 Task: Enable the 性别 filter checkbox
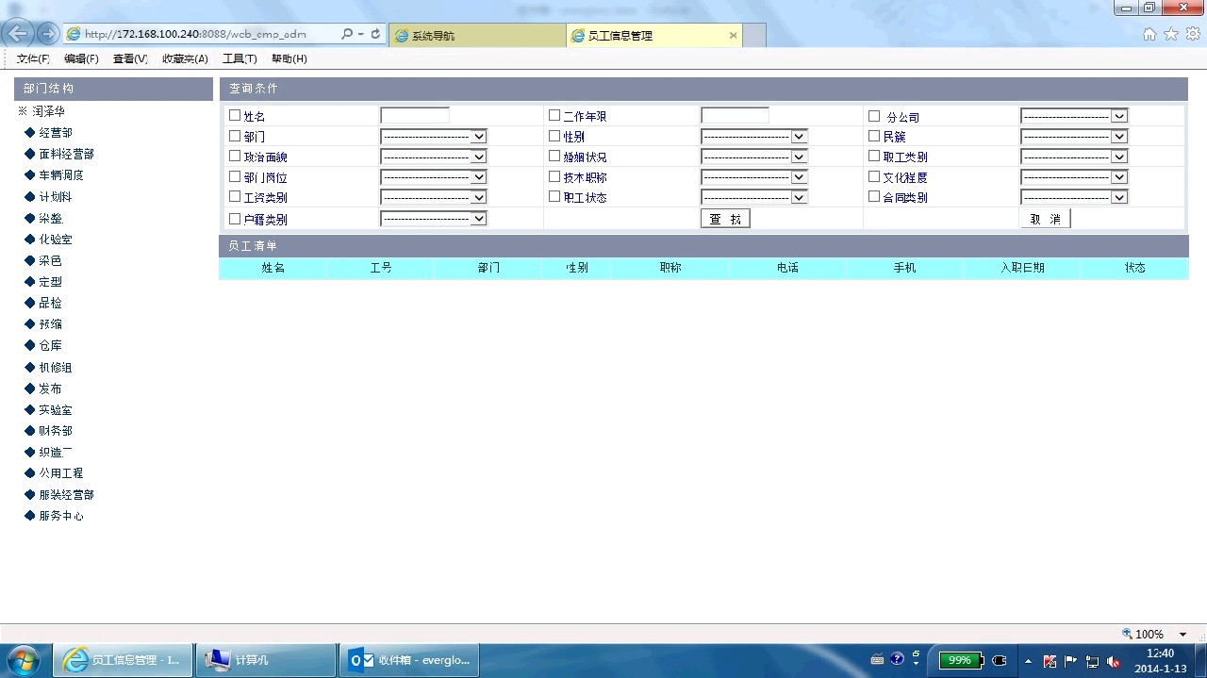click(x=554, y=136)
